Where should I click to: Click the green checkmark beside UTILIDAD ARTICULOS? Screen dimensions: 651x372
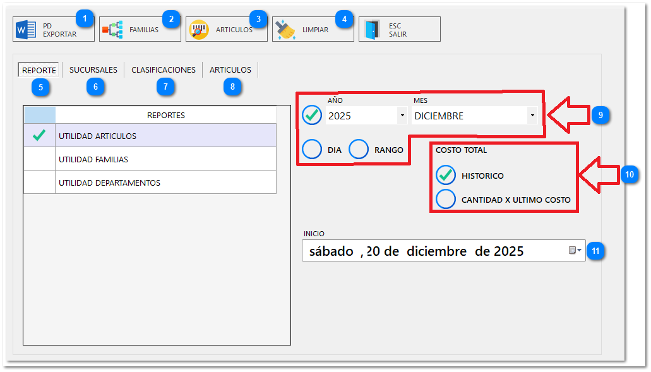39,135
